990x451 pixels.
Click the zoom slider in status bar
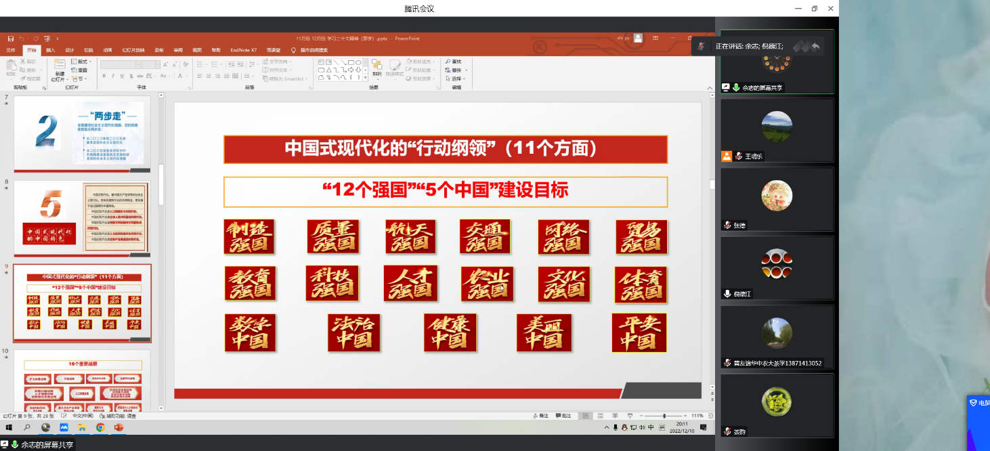[x=664, y=416]
